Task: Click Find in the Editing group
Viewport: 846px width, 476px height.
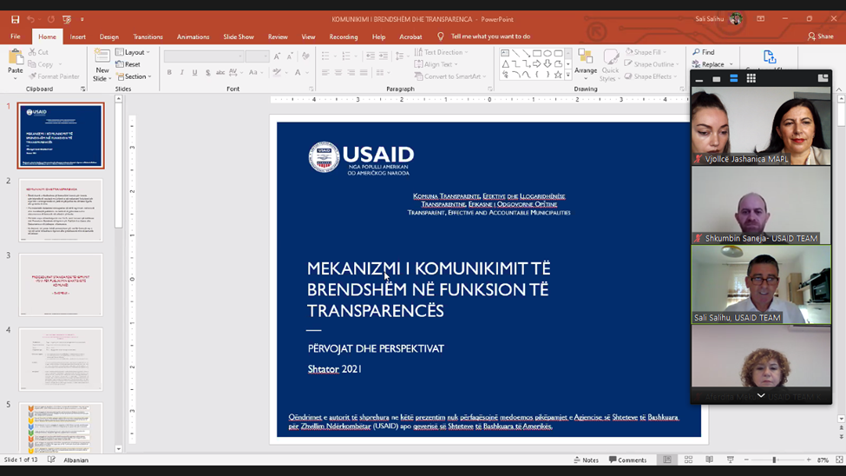Action: [704, 52]
